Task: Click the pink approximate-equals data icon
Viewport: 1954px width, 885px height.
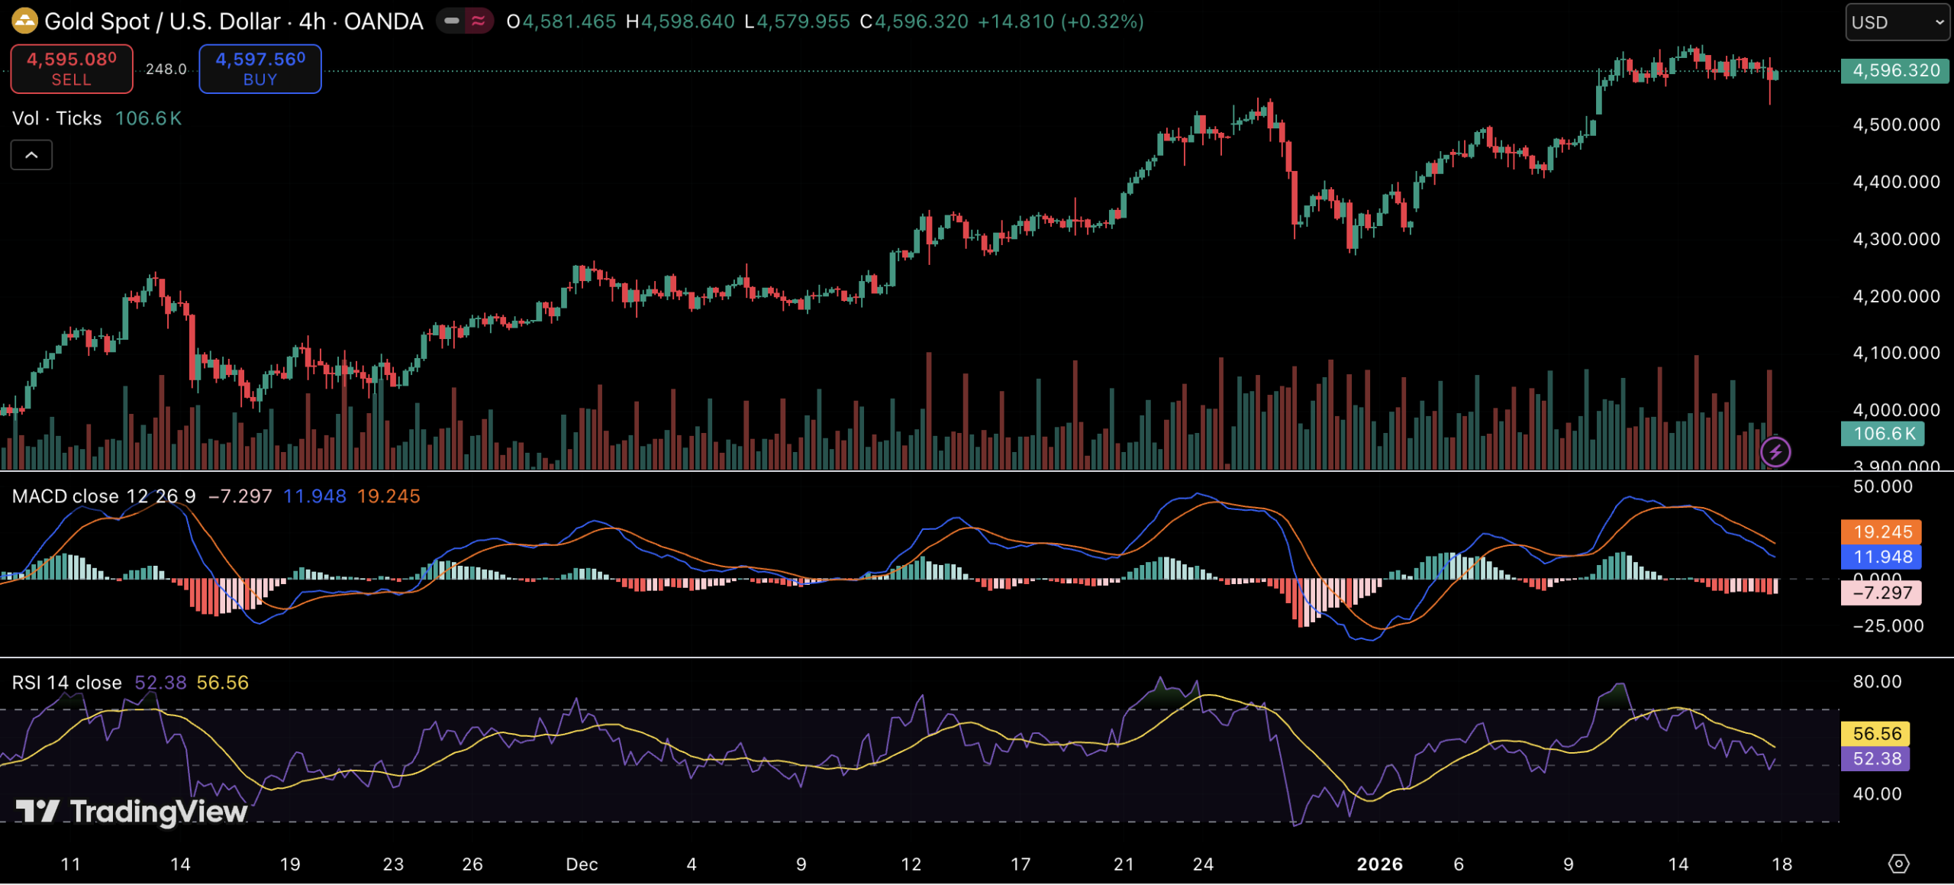Action: click(479, 21)
